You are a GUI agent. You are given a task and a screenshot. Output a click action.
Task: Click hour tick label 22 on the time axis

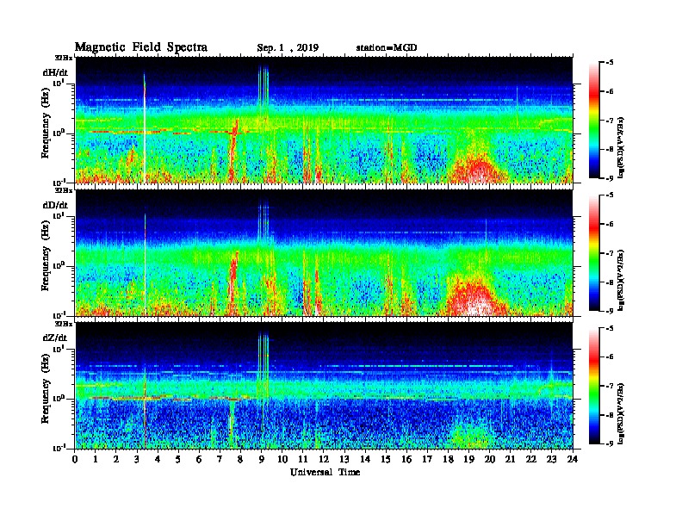click(x=531, y=459)
